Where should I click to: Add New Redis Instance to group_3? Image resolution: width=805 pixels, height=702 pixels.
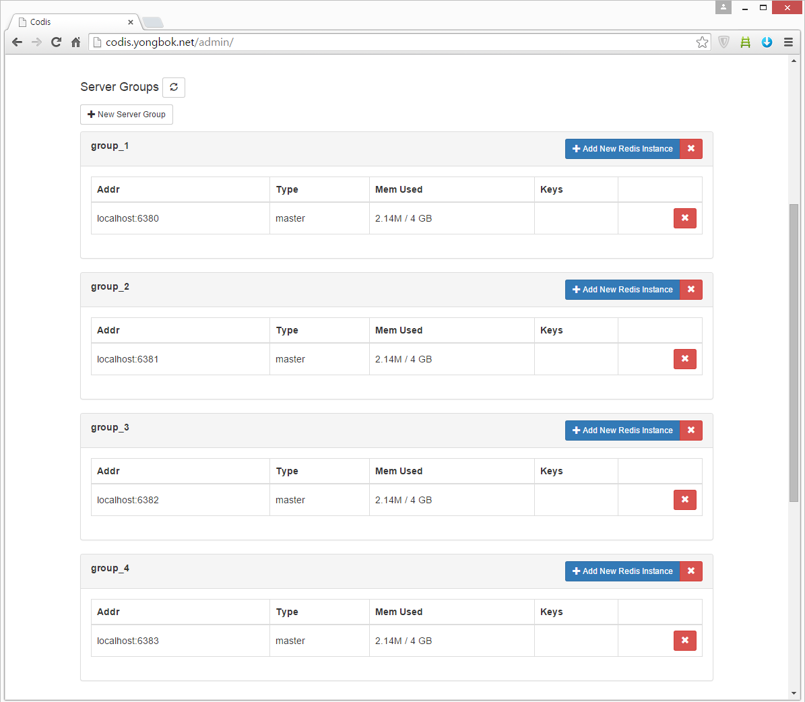622,430
